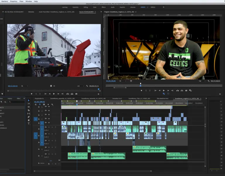Click Drag Audio Only icon in Source monitor
225x176 pixels.
(54, 86)
